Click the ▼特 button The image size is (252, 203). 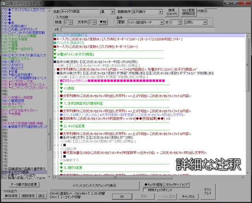click(103, 22)
